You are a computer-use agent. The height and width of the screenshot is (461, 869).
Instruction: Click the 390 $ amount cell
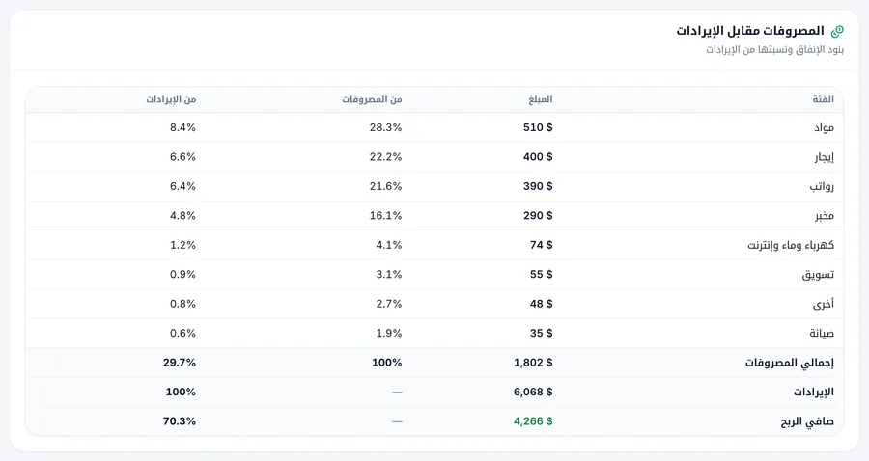(x=538, y=186)
